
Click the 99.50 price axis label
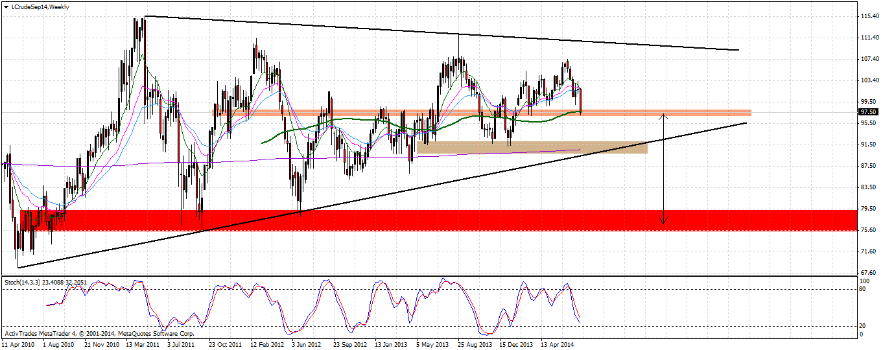[869, 102]
